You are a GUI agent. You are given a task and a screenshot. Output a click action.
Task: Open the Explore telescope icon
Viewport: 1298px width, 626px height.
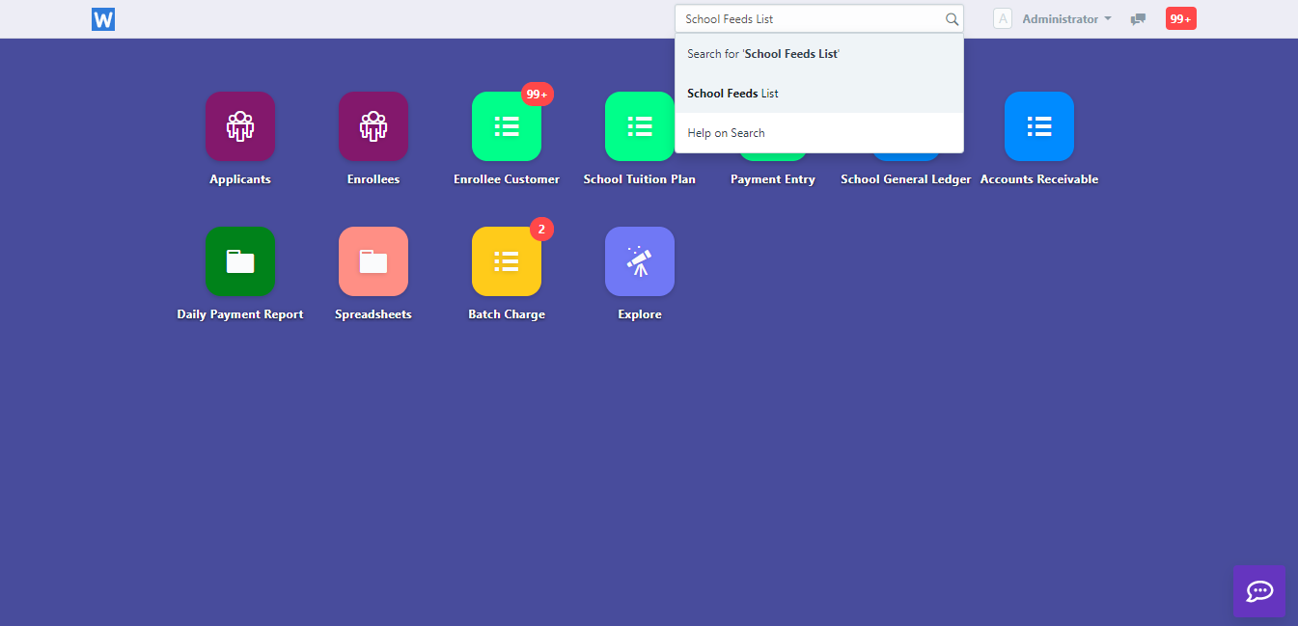(x=640, y=261)
